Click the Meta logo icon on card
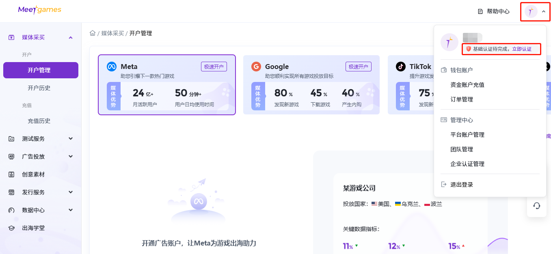Image resolution: width=551 pixels, height=254 pixels. 112,67
